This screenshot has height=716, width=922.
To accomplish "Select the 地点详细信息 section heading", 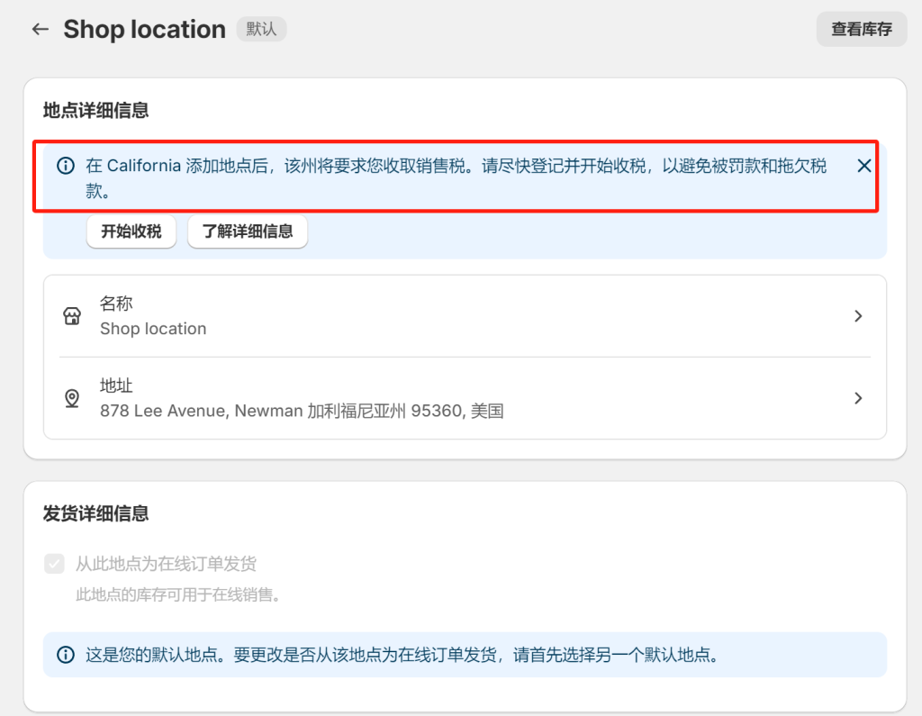I will point(96,111).
